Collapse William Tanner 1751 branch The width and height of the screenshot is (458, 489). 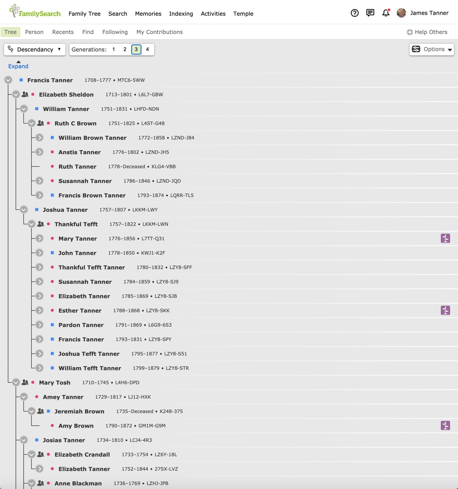[x=24, y=109]
